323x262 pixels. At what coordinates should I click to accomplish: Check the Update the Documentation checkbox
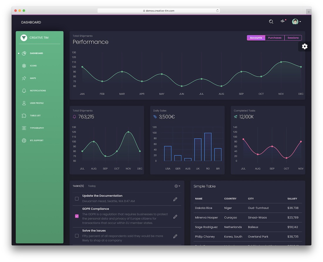pyautogui.click(x=77, y=199)
